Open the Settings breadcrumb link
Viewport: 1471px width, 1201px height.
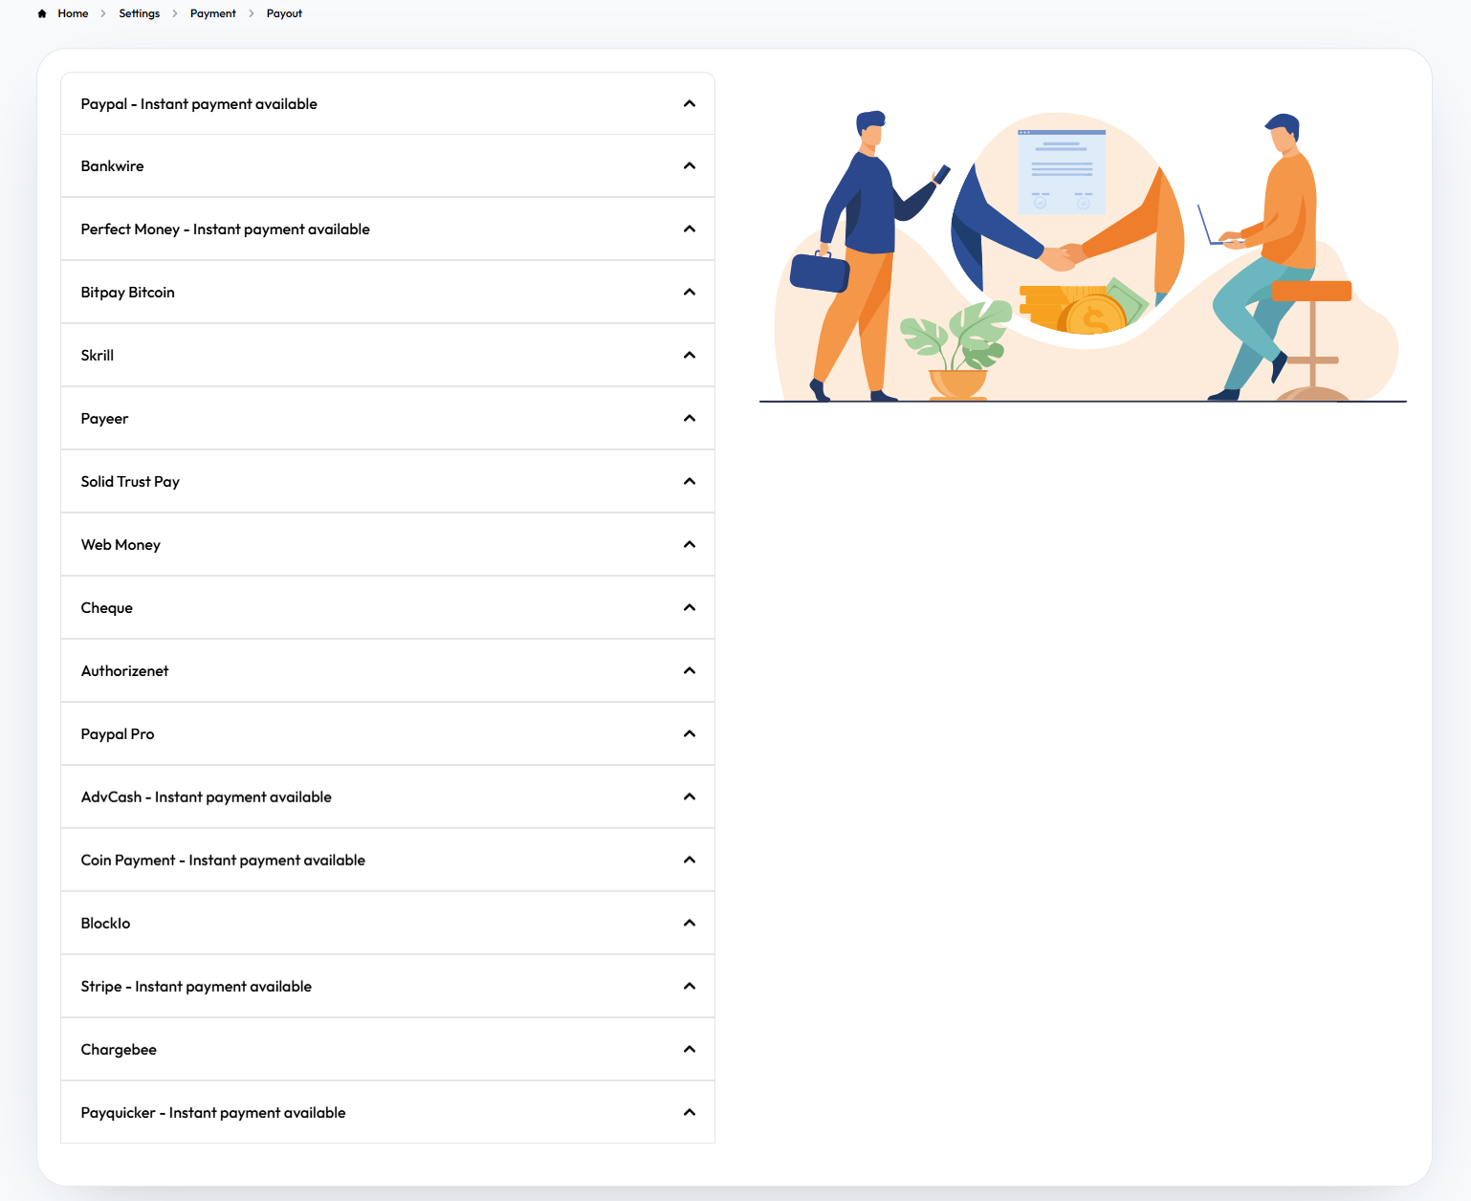pyautogui.click(x=140, y=13)
